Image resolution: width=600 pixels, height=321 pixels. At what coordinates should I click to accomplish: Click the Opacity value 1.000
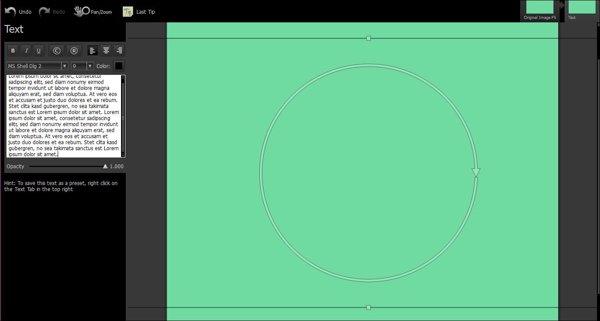click(x=117, y=167)
